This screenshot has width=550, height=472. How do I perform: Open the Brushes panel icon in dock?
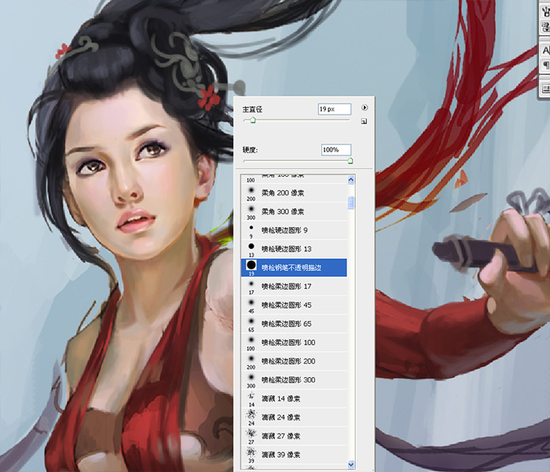tap(546, 11)
